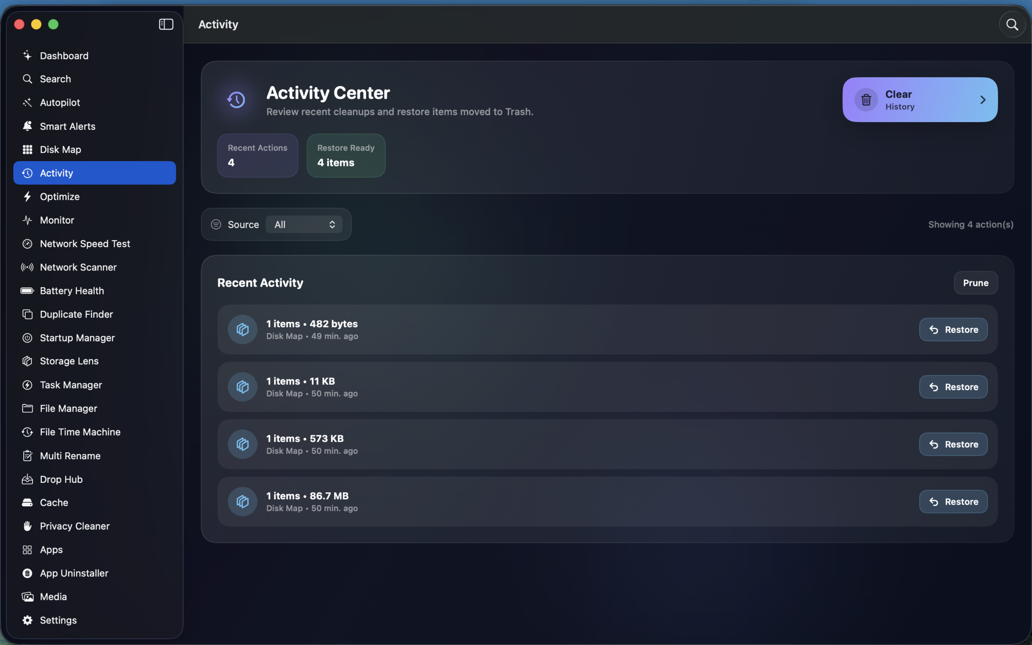
Task: Click the cube icon on 11 KB row
Action: pyautogui.click(x=243, y=387)
